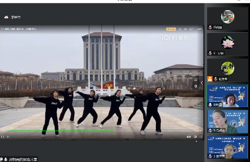The height and width of the screenshot is (162, 250).
Task: Toggle the video volume speaker icon
Action: 195,136
